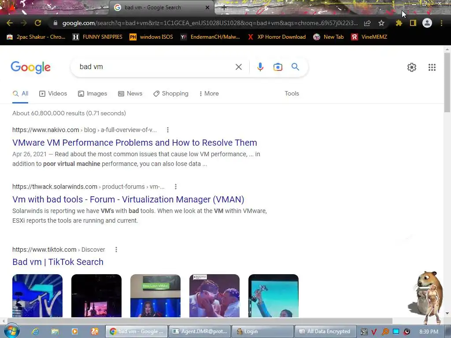451x338 pixels.
Task: Open a new Chrome tab
Action: (x=224, y=8)
